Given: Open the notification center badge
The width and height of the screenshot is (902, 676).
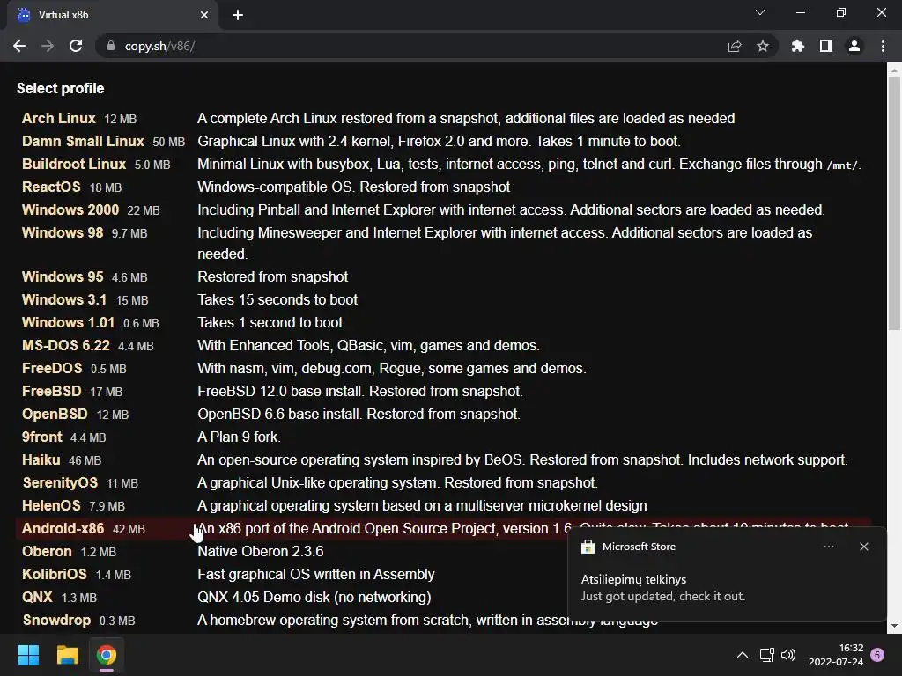Looking at the screenshot, I should click(x=877, y=655).
